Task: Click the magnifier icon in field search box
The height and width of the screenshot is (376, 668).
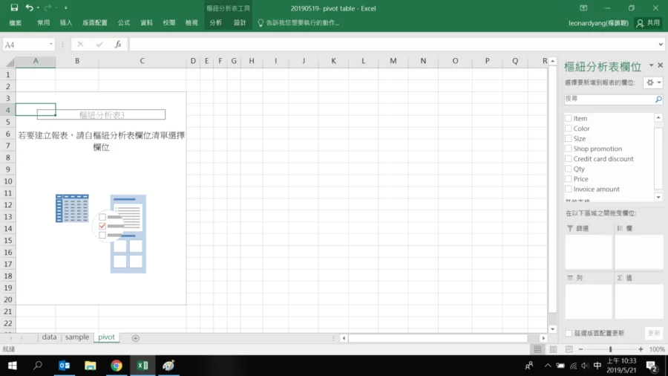Action: point(658,99)
